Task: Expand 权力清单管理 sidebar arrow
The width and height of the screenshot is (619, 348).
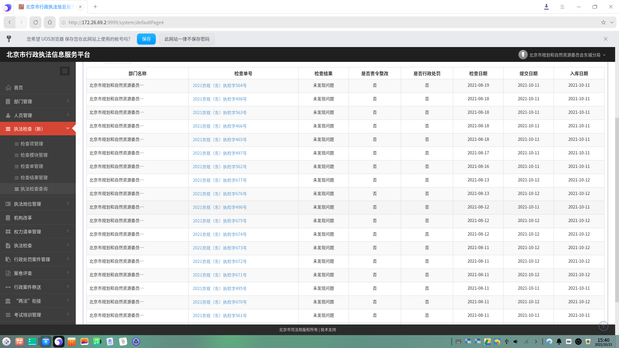Action: tap(68, 231)
